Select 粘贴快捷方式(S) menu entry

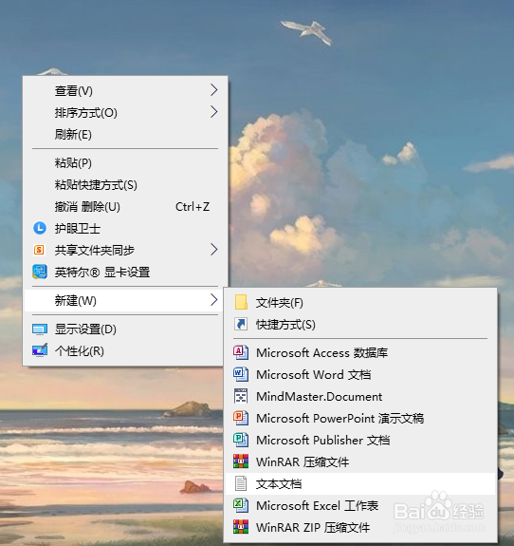click(x=125, y=185)
